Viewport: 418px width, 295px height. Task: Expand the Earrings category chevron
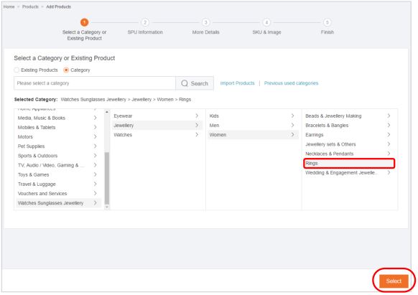click(x=389, y=134)
